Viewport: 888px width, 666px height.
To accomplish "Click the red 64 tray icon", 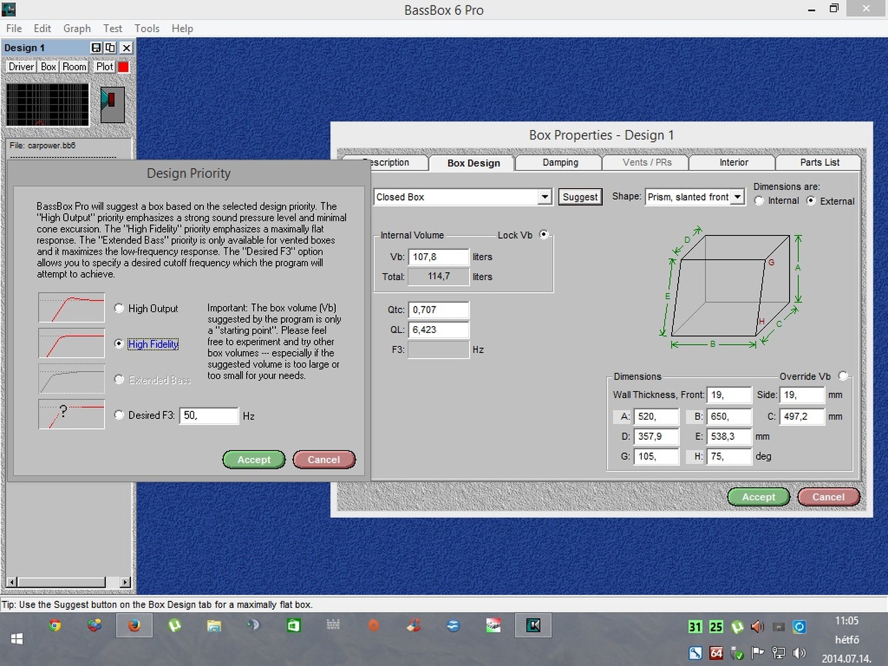I will (716, 653).
